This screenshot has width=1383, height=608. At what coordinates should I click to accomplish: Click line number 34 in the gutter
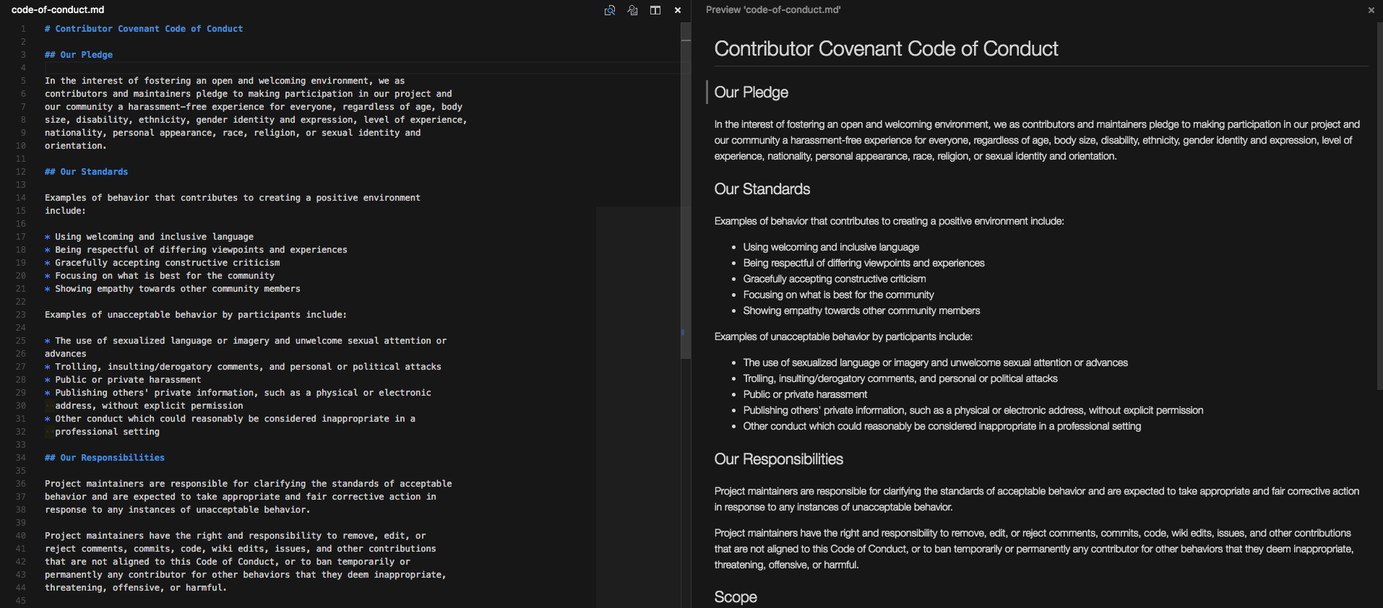pos(21,458)
